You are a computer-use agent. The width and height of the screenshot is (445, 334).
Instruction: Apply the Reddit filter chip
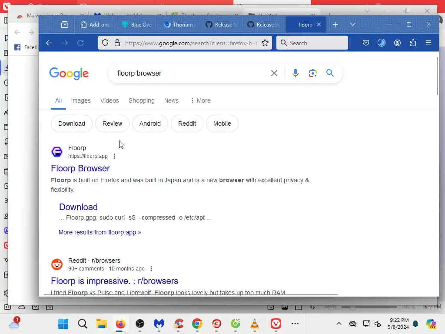click(187, 124)
